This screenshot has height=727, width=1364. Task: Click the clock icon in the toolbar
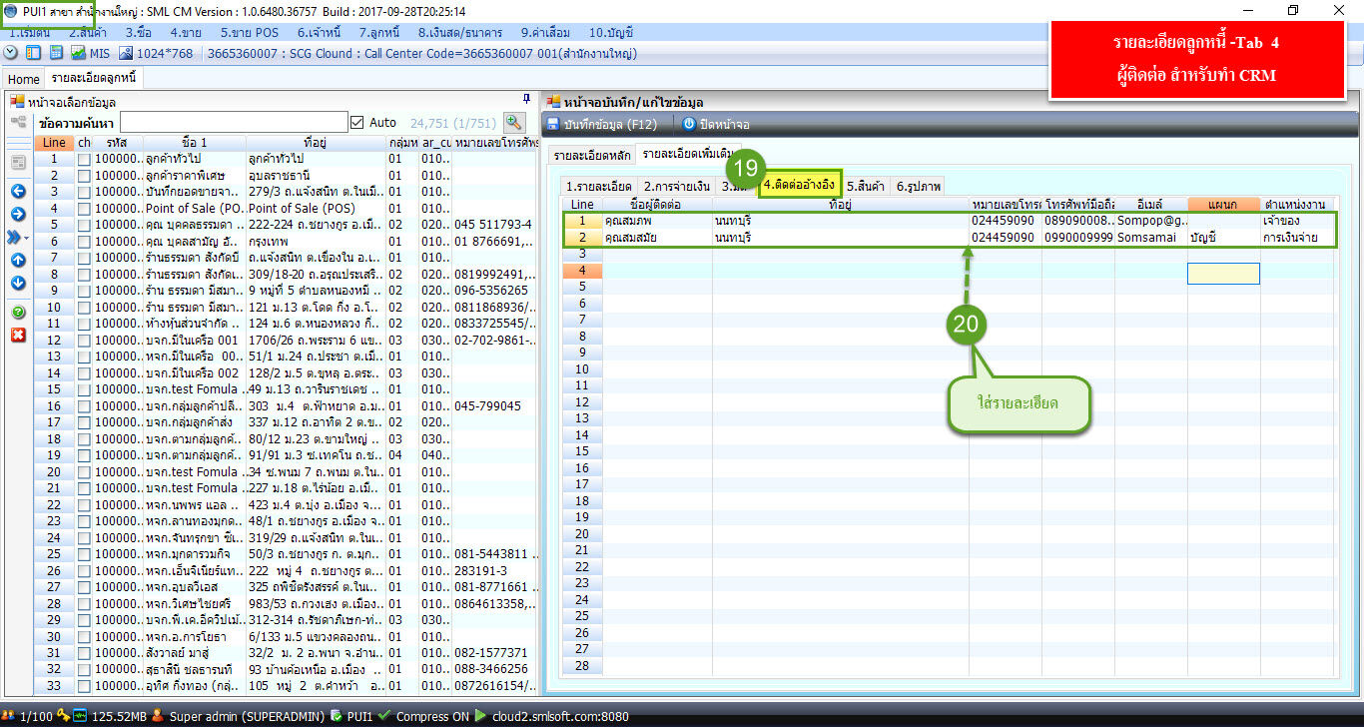coord(11,53)
